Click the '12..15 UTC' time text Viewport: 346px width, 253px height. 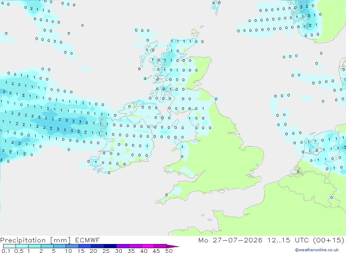coord(288,240)
